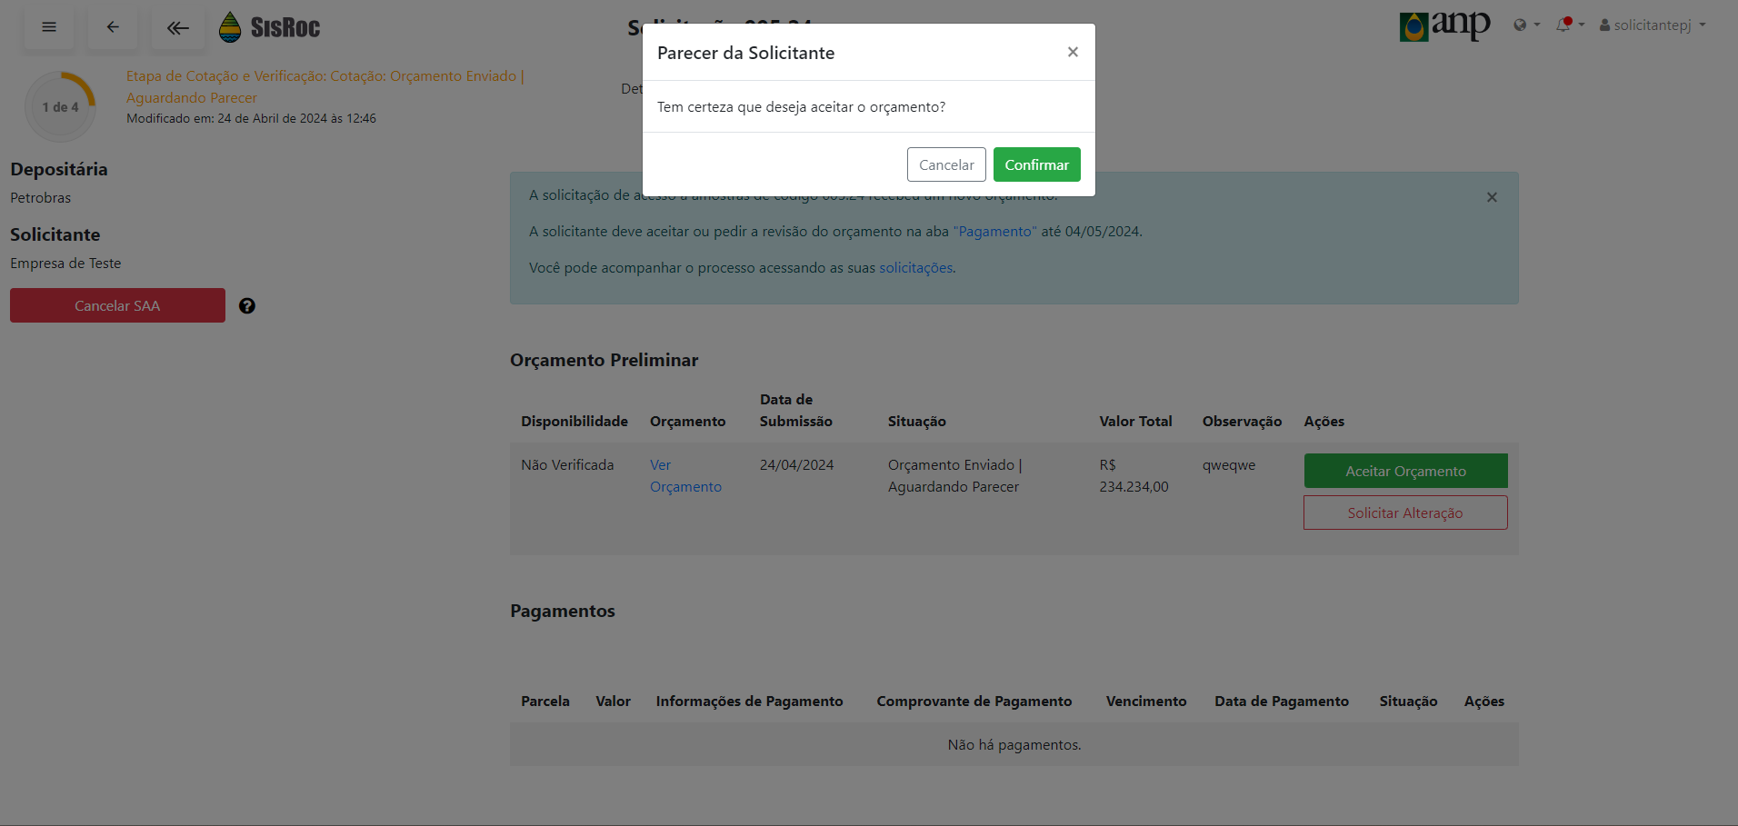Open the hamburger menu icon
This screenshot has height=826, width=1738.
49,27
